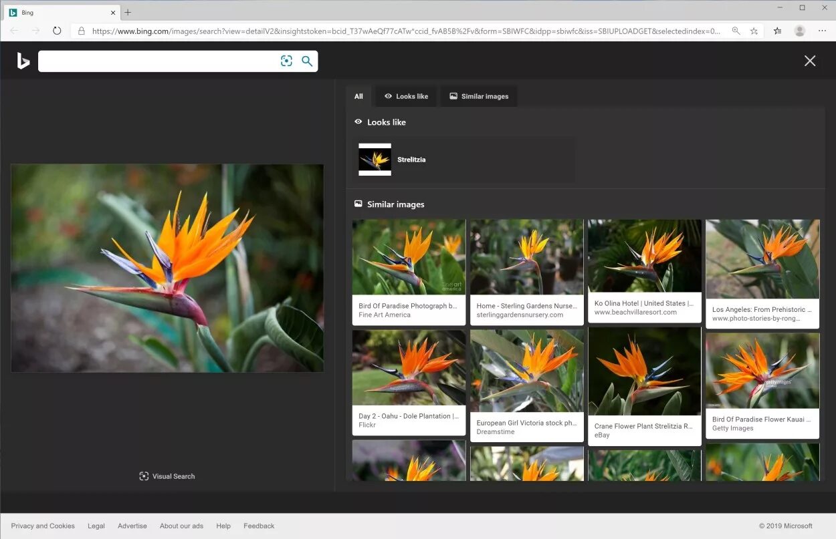836x539 pixels.
Task: Open the Strelitzia thumbnail
Action: tap(375, 160)
